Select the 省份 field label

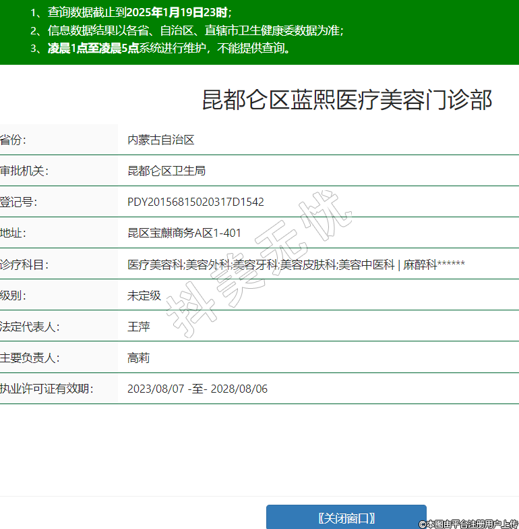(13, 140)
